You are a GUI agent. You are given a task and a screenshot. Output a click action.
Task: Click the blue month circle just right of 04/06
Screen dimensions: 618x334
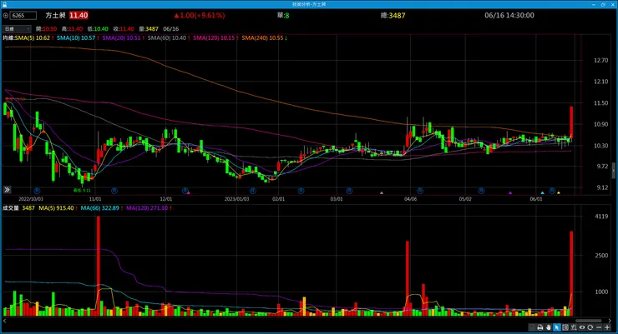(420, 191)
